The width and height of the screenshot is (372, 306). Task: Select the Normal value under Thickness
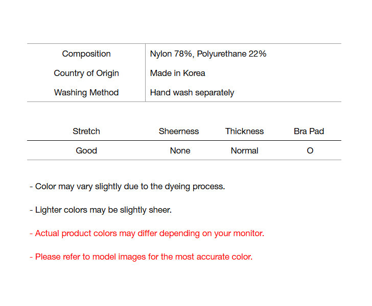click(244, 150)
